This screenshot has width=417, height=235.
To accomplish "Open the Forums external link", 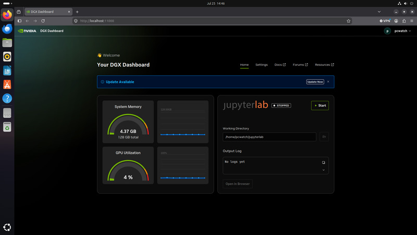I will 300,65.
